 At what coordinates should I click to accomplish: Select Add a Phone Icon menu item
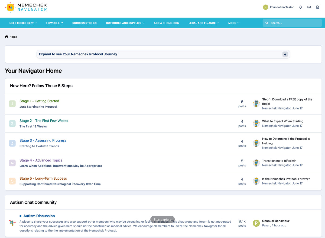point(167,23)
